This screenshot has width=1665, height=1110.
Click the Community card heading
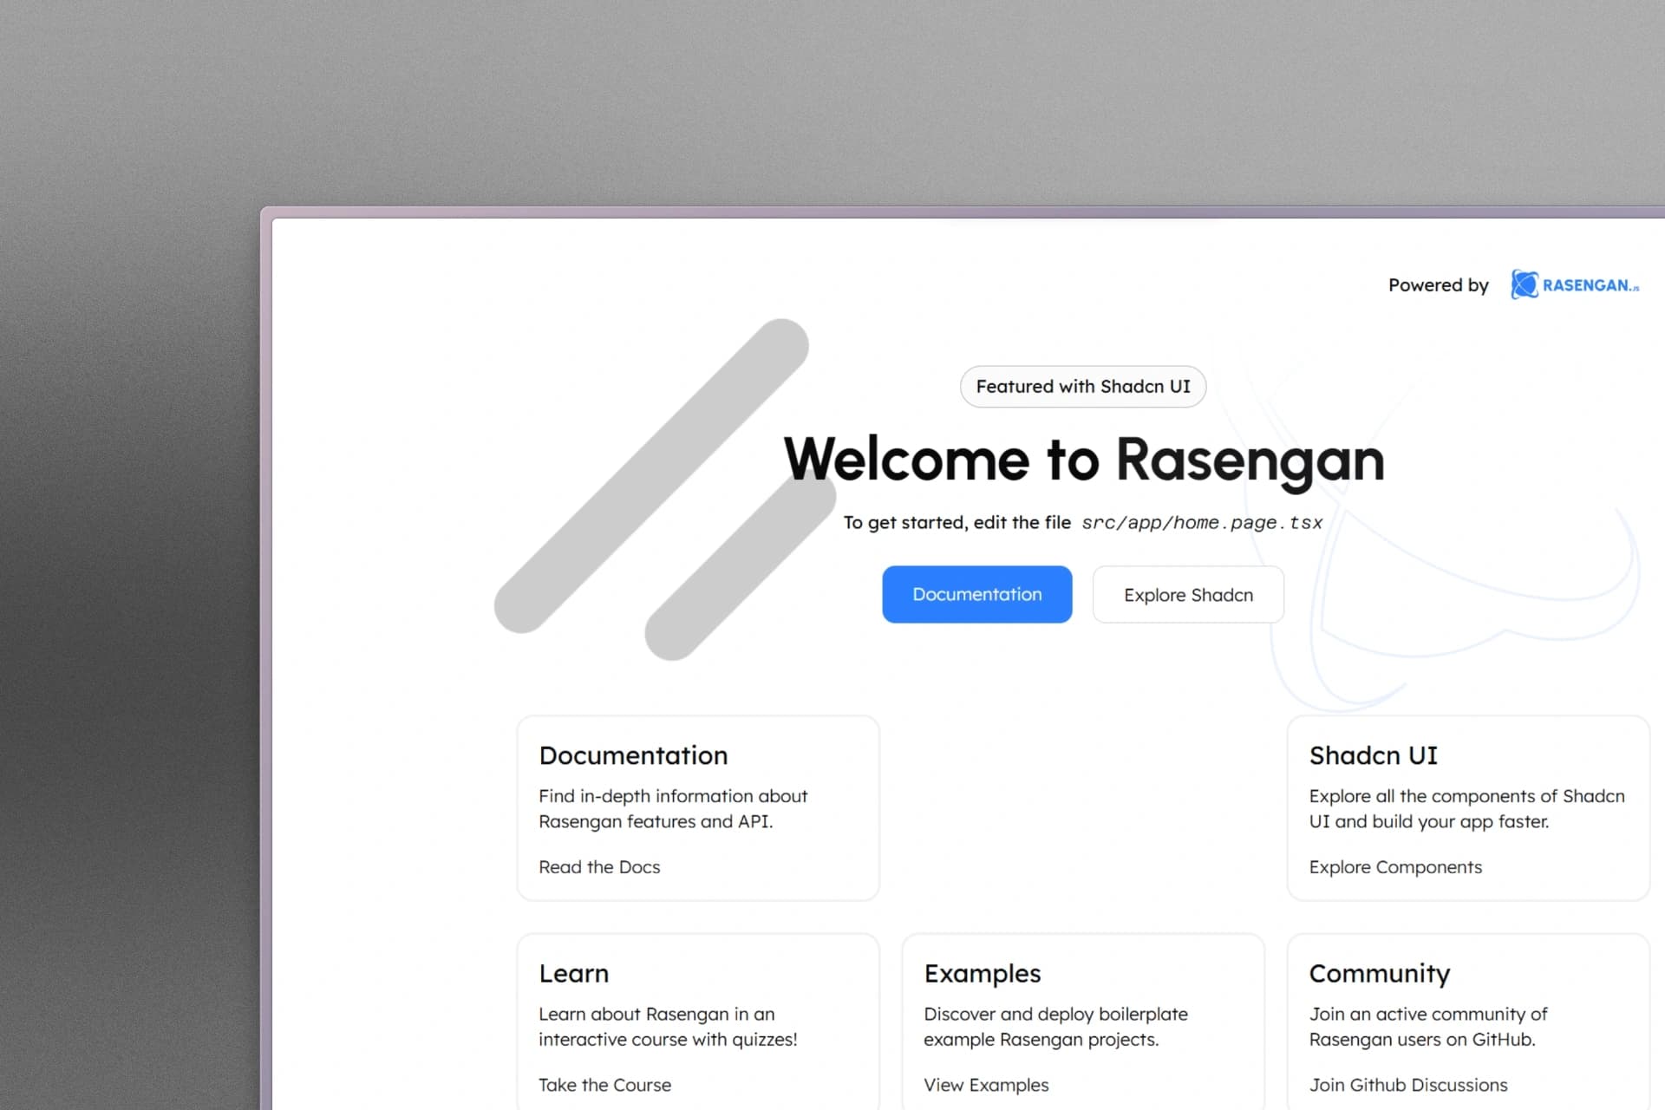(1379, 973)
